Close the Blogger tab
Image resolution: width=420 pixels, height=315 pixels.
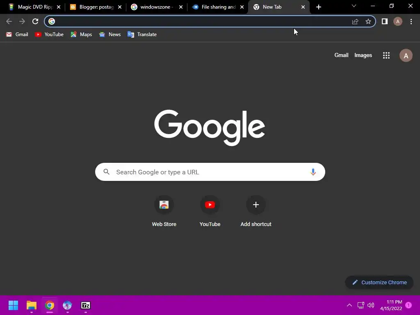pyautogui.click(x=120, y=7)
